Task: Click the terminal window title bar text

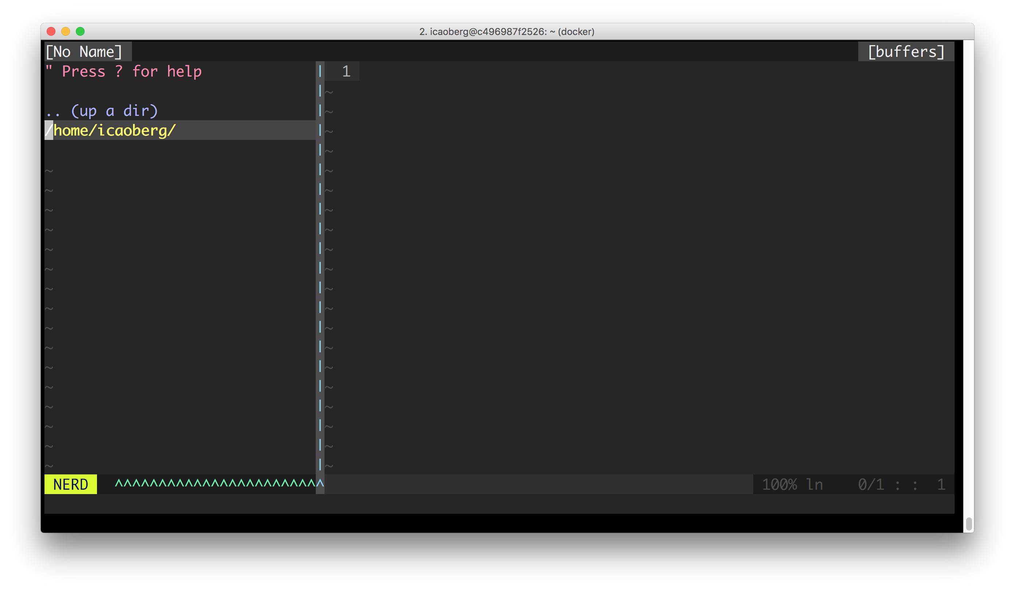Action: click(507, 32)
